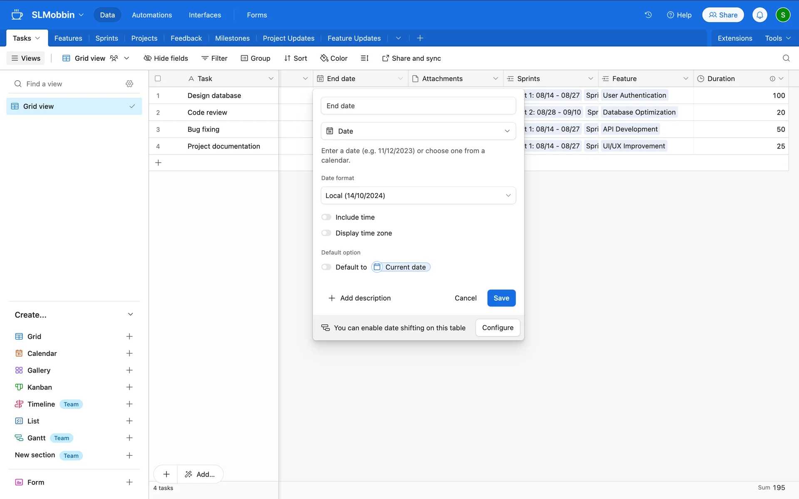This screenshot has height=499, width=799.
Task: Open base history clock icon
Action: coord(648,15)
